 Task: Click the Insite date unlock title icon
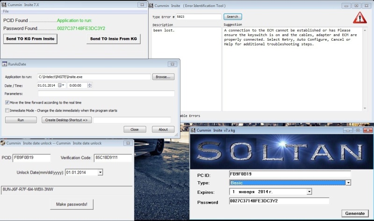tap(3, 143)
